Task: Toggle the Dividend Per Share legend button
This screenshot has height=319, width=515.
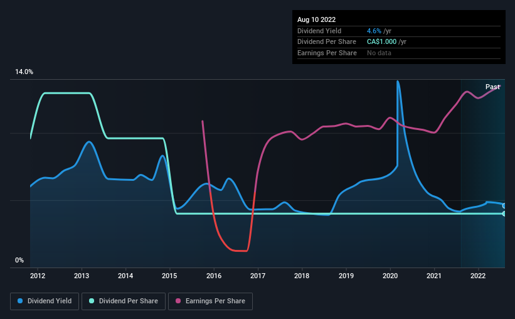Action: (124, 301)
